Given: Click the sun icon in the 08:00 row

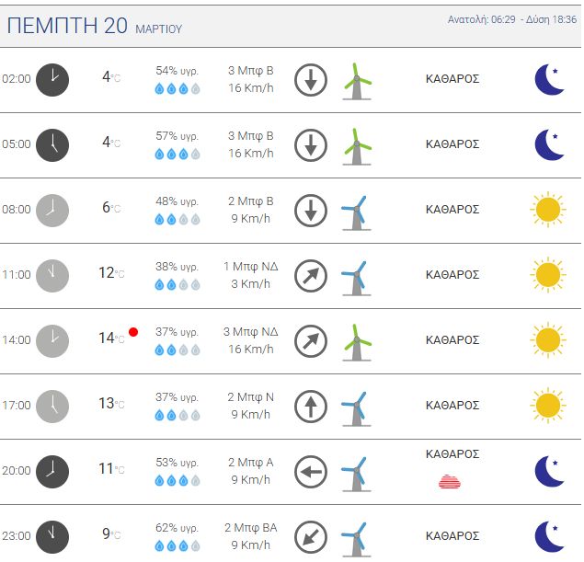Looking at the screenshot, I should tap(548, 210).
